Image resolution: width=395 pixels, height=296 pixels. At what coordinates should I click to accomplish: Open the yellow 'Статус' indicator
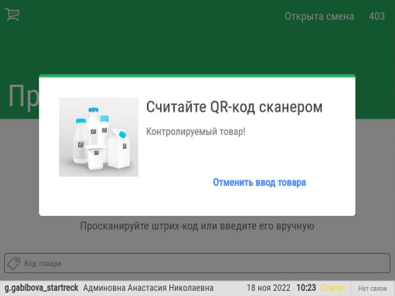333,288
